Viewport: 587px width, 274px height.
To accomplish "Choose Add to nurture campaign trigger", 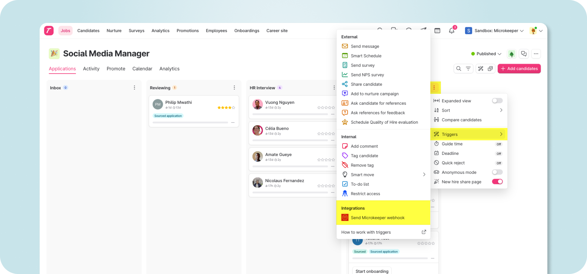I will point(383,94).
